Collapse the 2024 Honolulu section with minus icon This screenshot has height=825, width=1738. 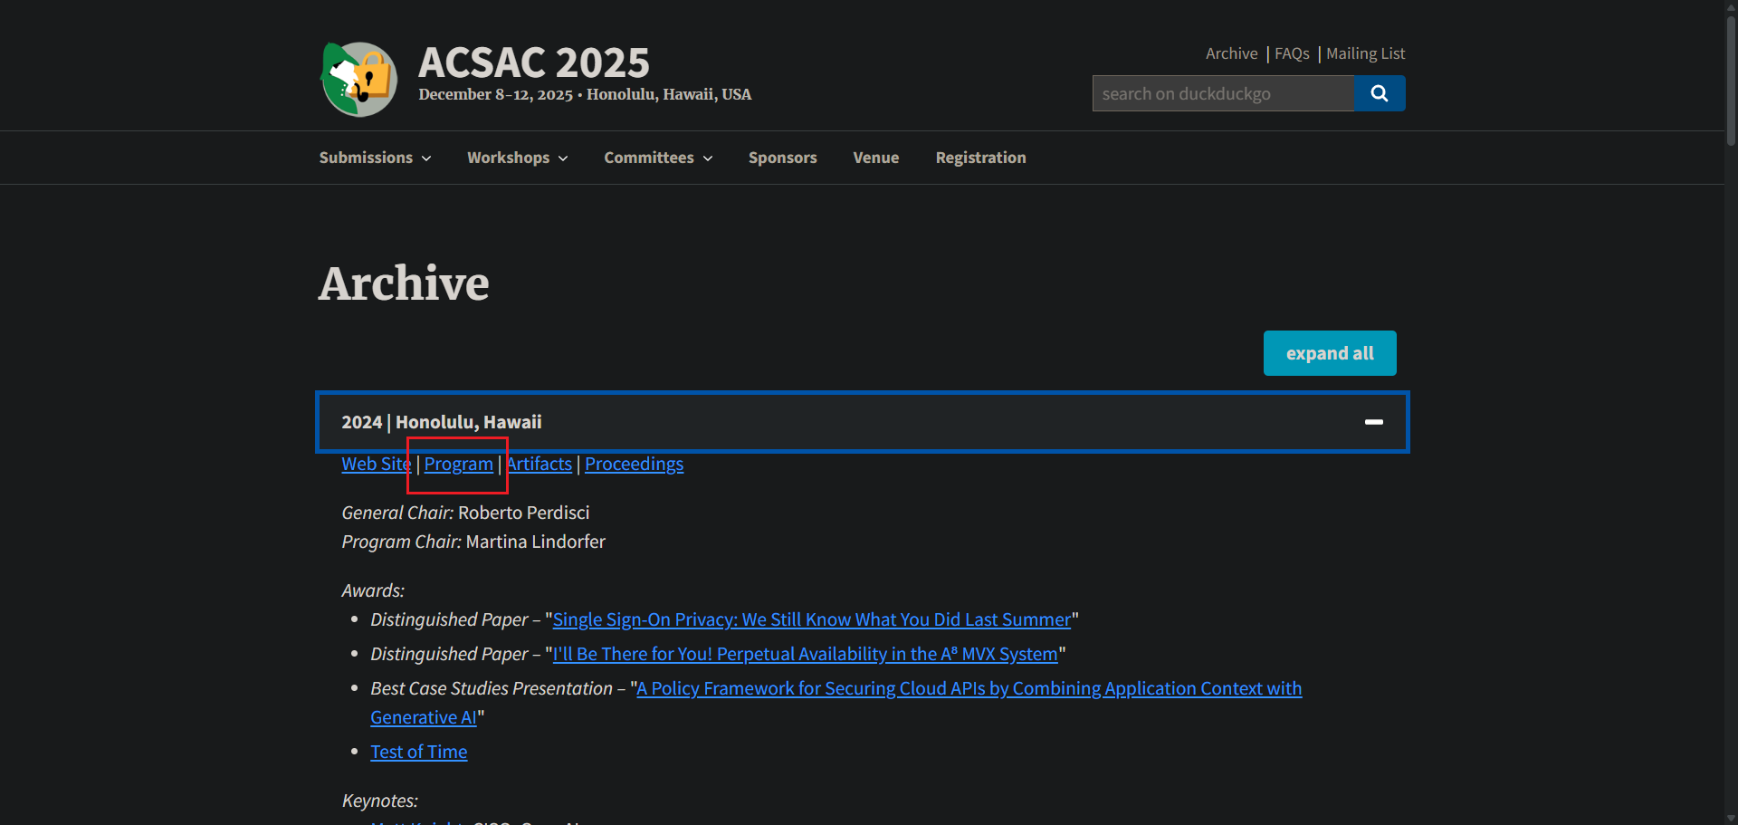[x=1373, y=422]
